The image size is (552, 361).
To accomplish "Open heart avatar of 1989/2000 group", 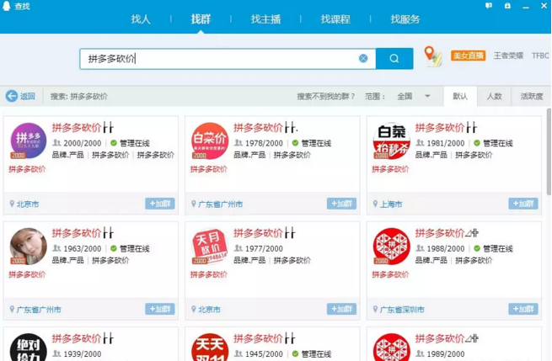I will tap(392, 348).
